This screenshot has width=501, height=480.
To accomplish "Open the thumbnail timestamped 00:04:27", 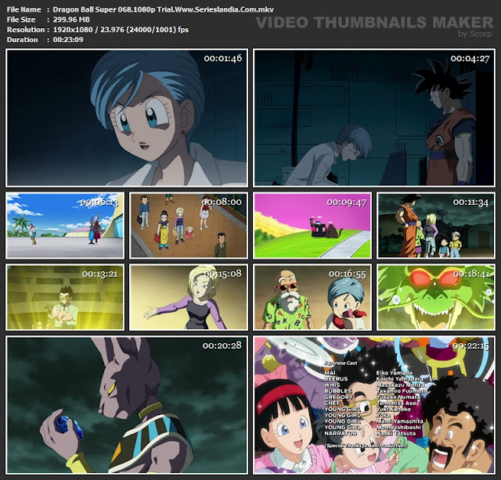I will pos(374,118).
